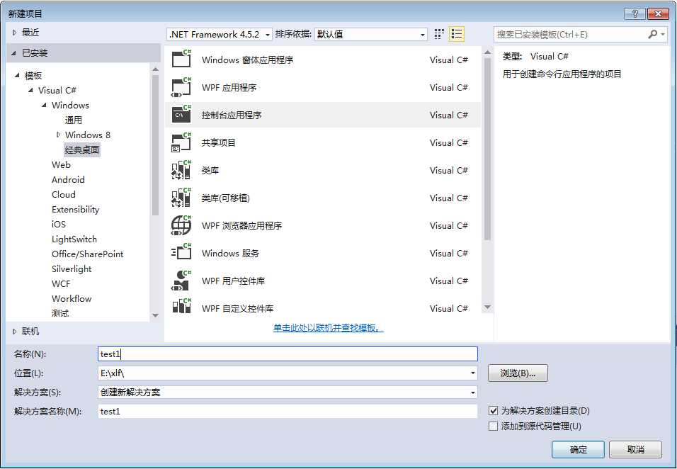Toggle 为解决方案创建目录 checkbox

(x=493, y=410)
